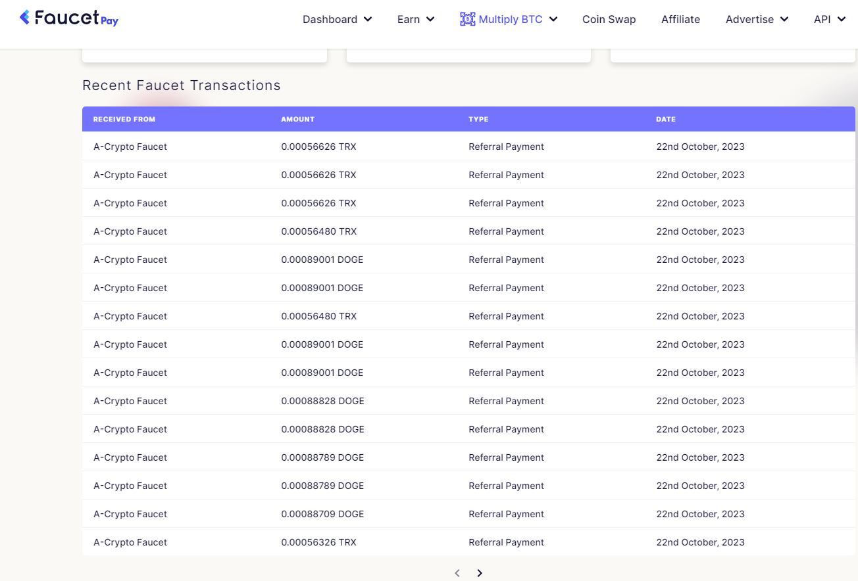Click A-Crypto Faucet in the 0.00056326 TRX row
Viewport: 858px width, 581px height.
(130, 542)
